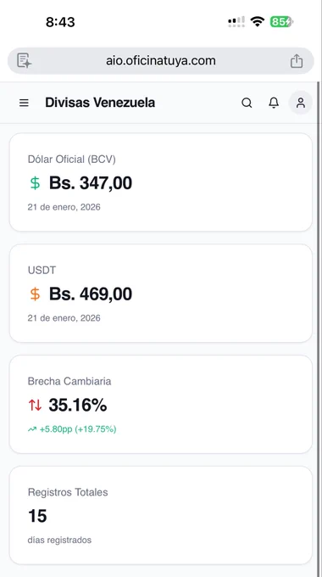
Task: Select the Brecha Cambiaria 35.16% value
Action: (x=78, y=405)
